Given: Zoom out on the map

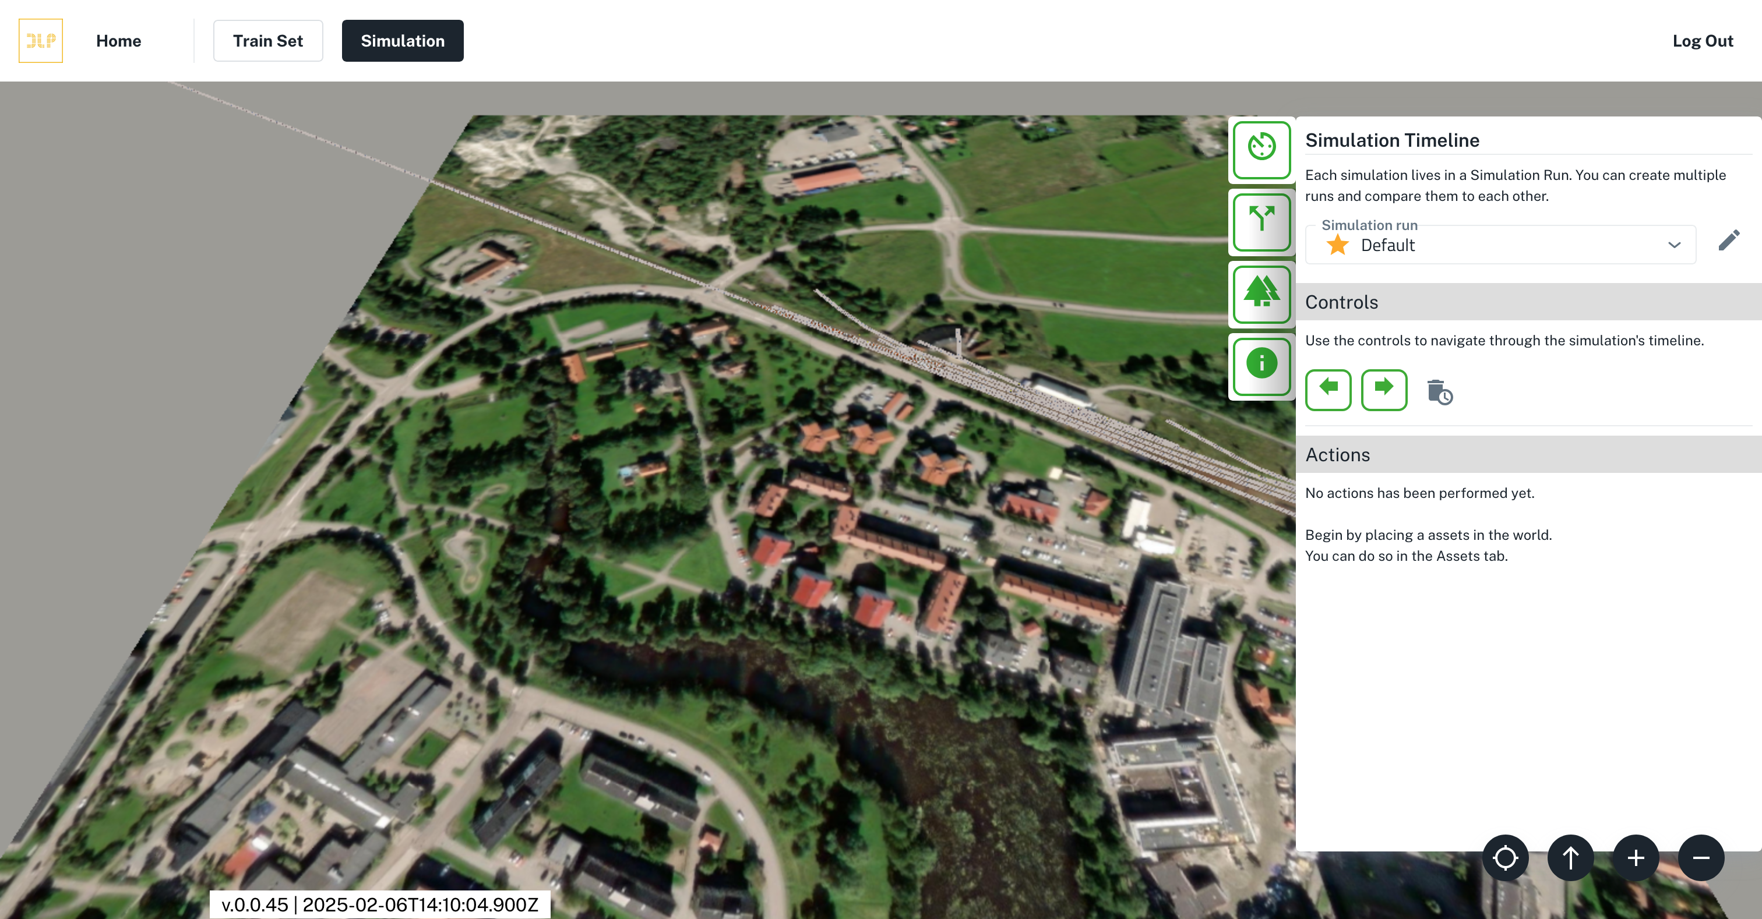Looking at the screenshot, I should point(1701,857).
